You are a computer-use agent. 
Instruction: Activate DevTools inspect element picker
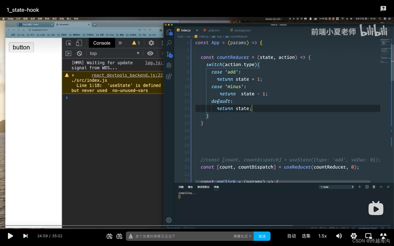point(69,43)
